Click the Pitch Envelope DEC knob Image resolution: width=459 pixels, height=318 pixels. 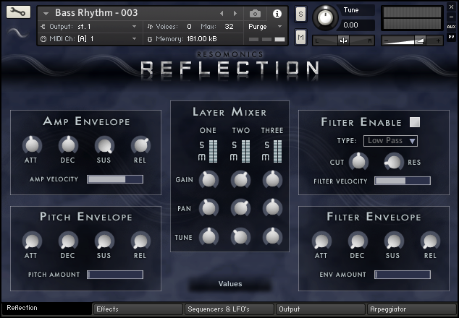point(68,241)
